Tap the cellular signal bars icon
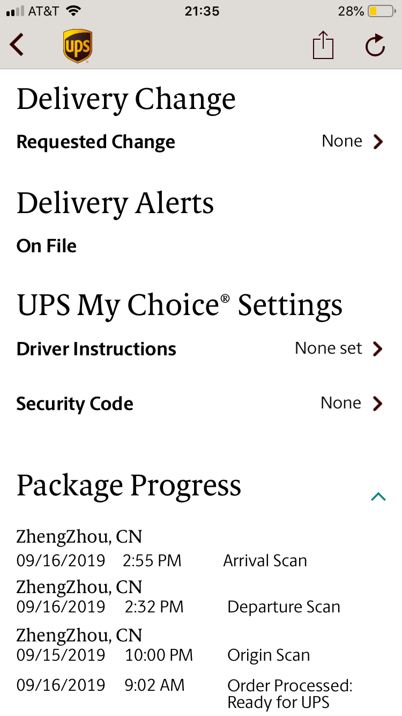 (16, 11)
